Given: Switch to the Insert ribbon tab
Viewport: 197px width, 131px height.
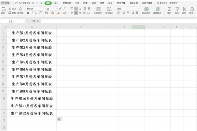Looking at the screenshot, I should [x=56, y=3].
